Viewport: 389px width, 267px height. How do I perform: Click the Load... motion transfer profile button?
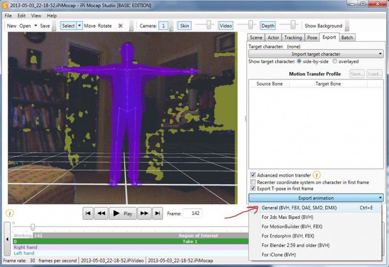(374, 74)
